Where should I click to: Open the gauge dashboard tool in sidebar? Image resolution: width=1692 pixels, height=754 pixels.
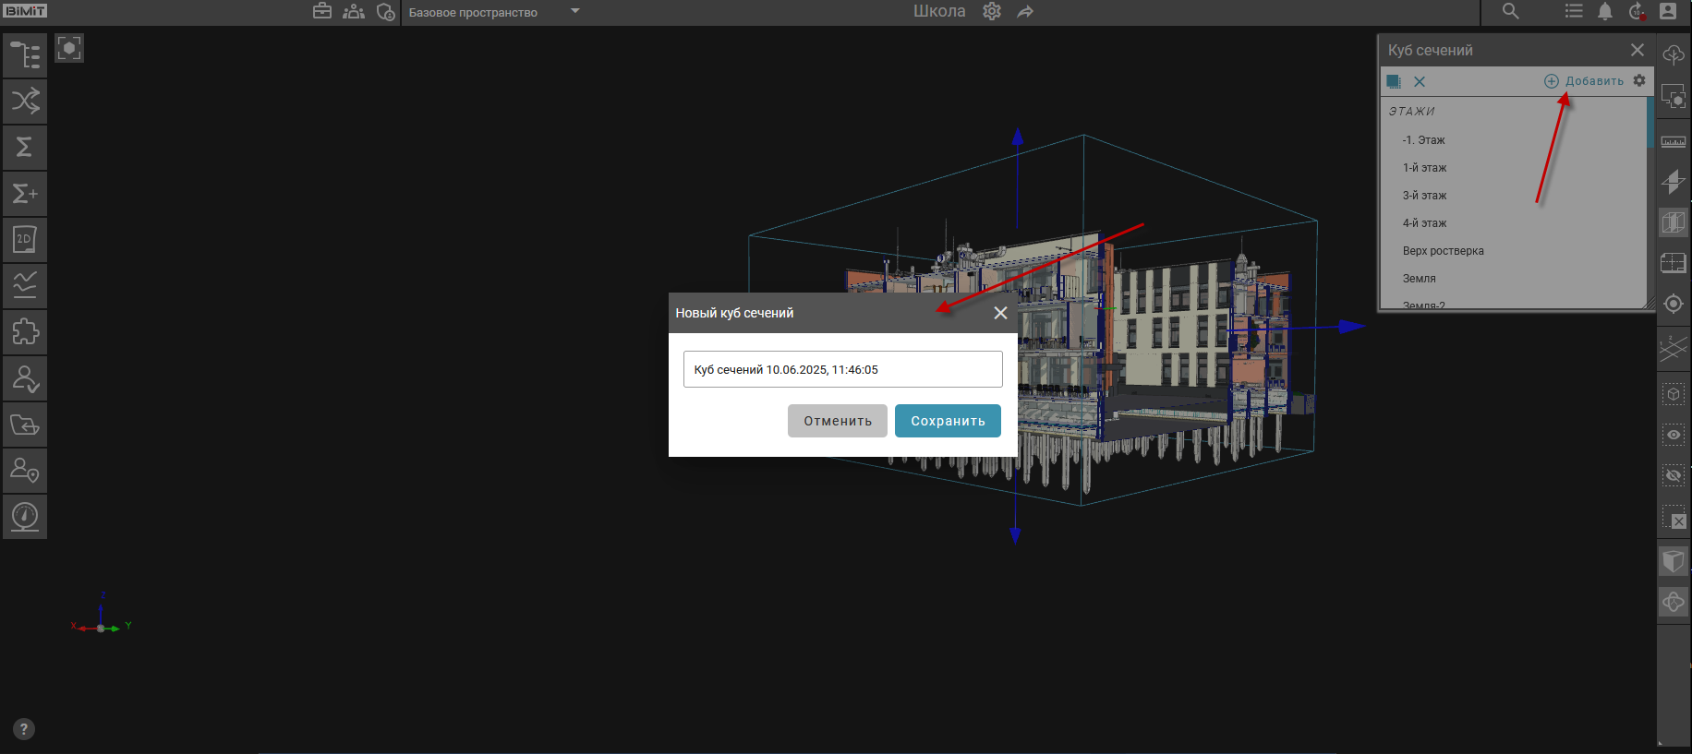(25, 517)
